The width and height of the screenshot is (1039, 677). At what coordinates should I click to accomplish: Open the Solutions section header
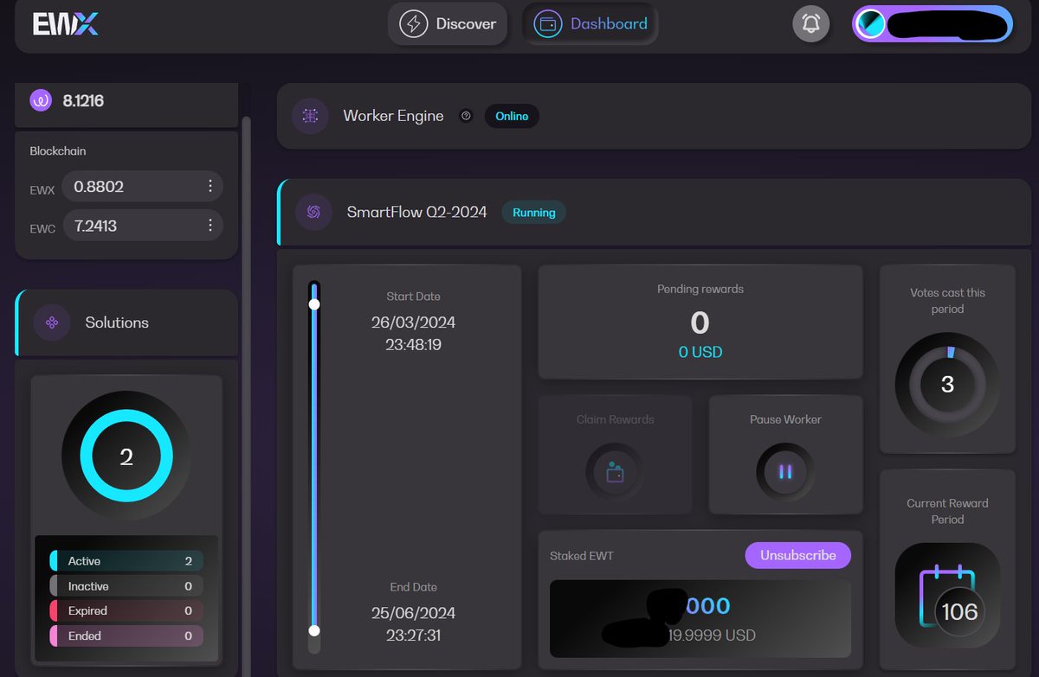click(126, 323)
